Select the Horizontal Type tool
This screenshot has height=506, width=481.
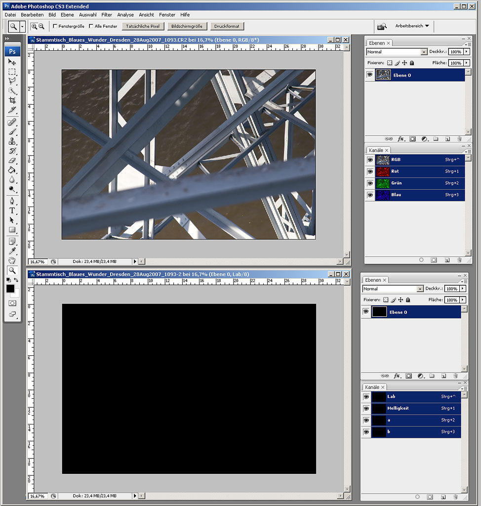[12, 211]
